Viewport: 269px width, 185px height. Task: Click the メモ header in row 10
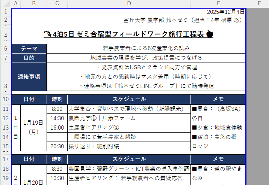point(218,99)
